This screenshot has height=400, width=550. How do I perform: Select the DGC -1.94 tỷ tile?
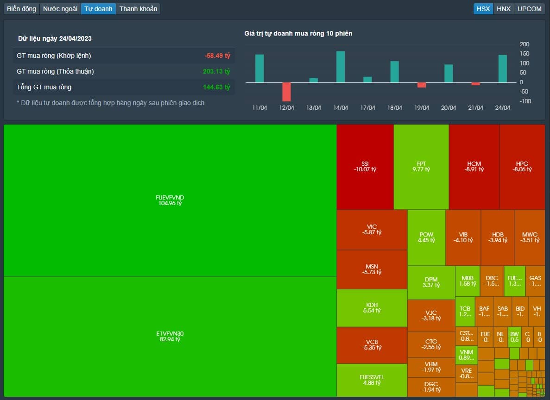coord(431,387)
